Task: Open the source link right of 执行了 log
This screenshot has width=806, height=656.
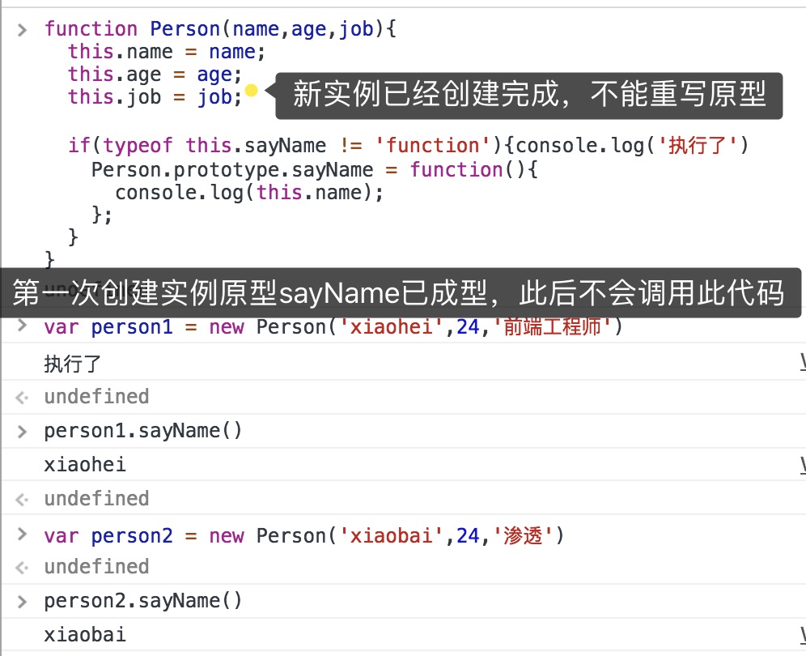Action: coord(802,364)
